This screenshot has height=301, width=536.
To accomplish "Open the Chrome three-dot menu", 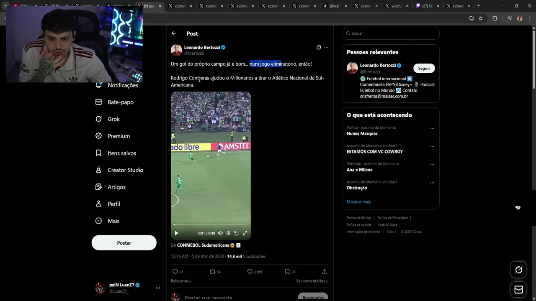I will (x=530, y=18).
